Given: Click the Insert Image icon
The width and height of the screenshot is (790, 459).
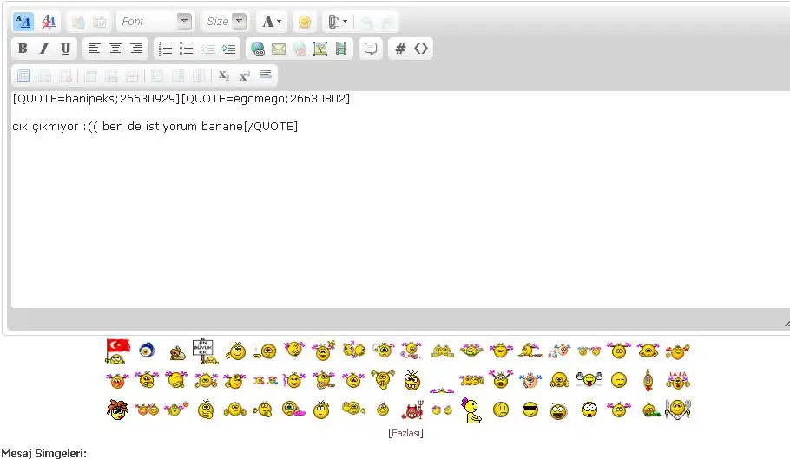Looking at the screenshot, I should pos(320,49).
